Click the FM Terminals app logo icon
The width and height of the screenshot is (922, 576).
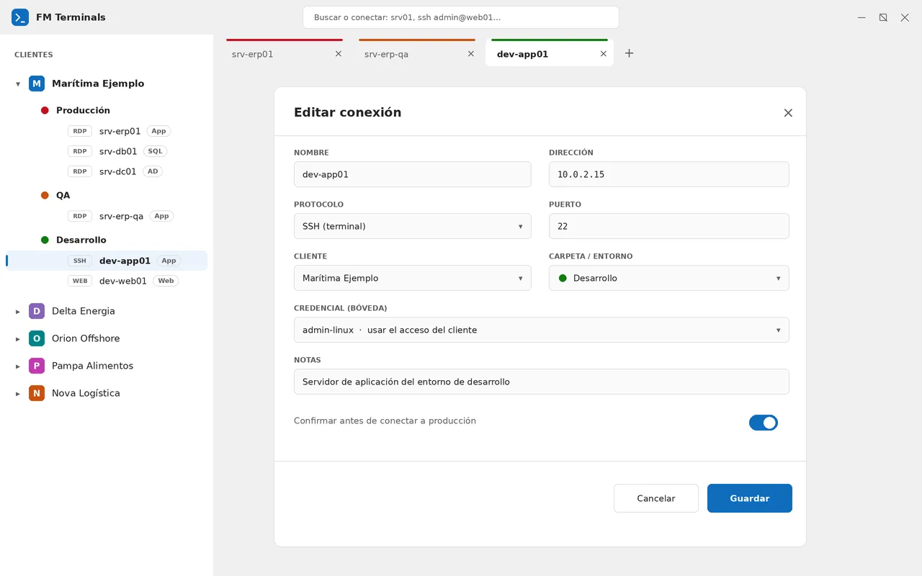20,17
